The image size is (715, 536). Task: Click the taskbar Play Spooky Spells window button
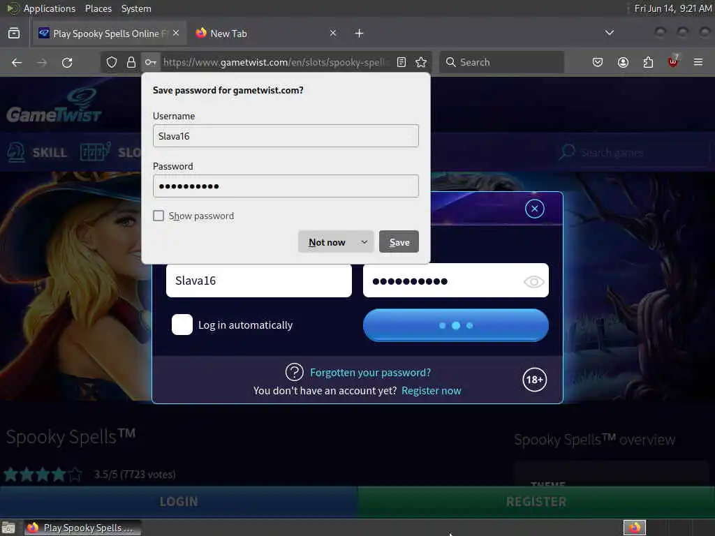coord(82,528)
